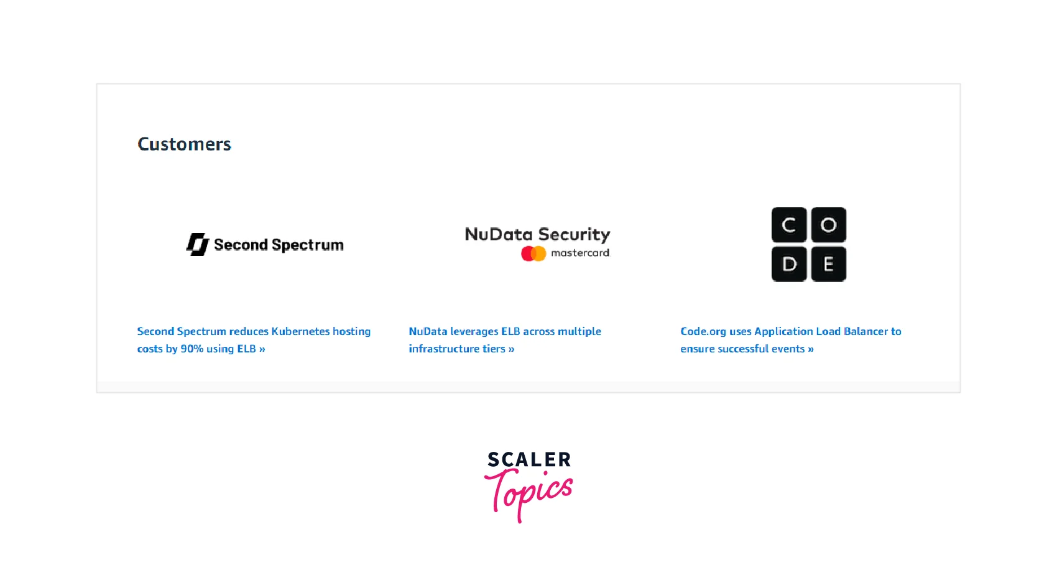Click the NuData Security wordmark
Viewport: 1057px width, 583px height.
tap(537, 234)
